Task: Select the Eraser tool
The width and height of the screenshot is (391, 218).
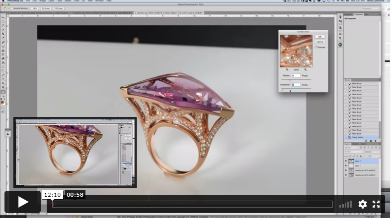Action: click(x=3, y=58)
